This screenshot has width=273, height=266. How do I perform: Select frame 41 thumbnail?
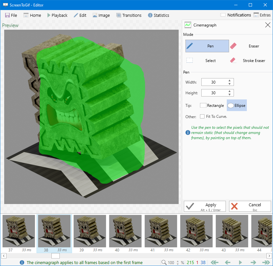tap(161, 231)
